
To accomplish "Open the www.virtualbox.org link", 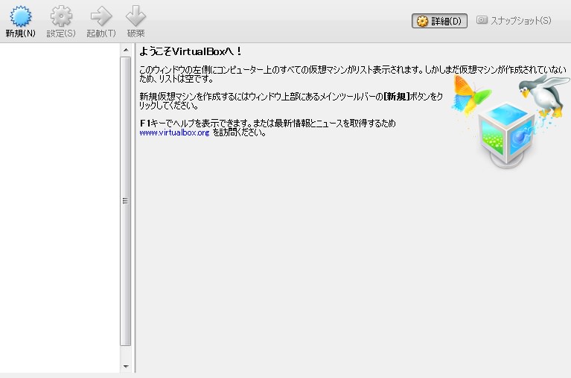I will (x=174, y=132).
